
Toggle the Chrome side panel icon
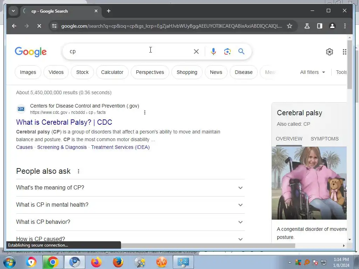pos(320,26)
